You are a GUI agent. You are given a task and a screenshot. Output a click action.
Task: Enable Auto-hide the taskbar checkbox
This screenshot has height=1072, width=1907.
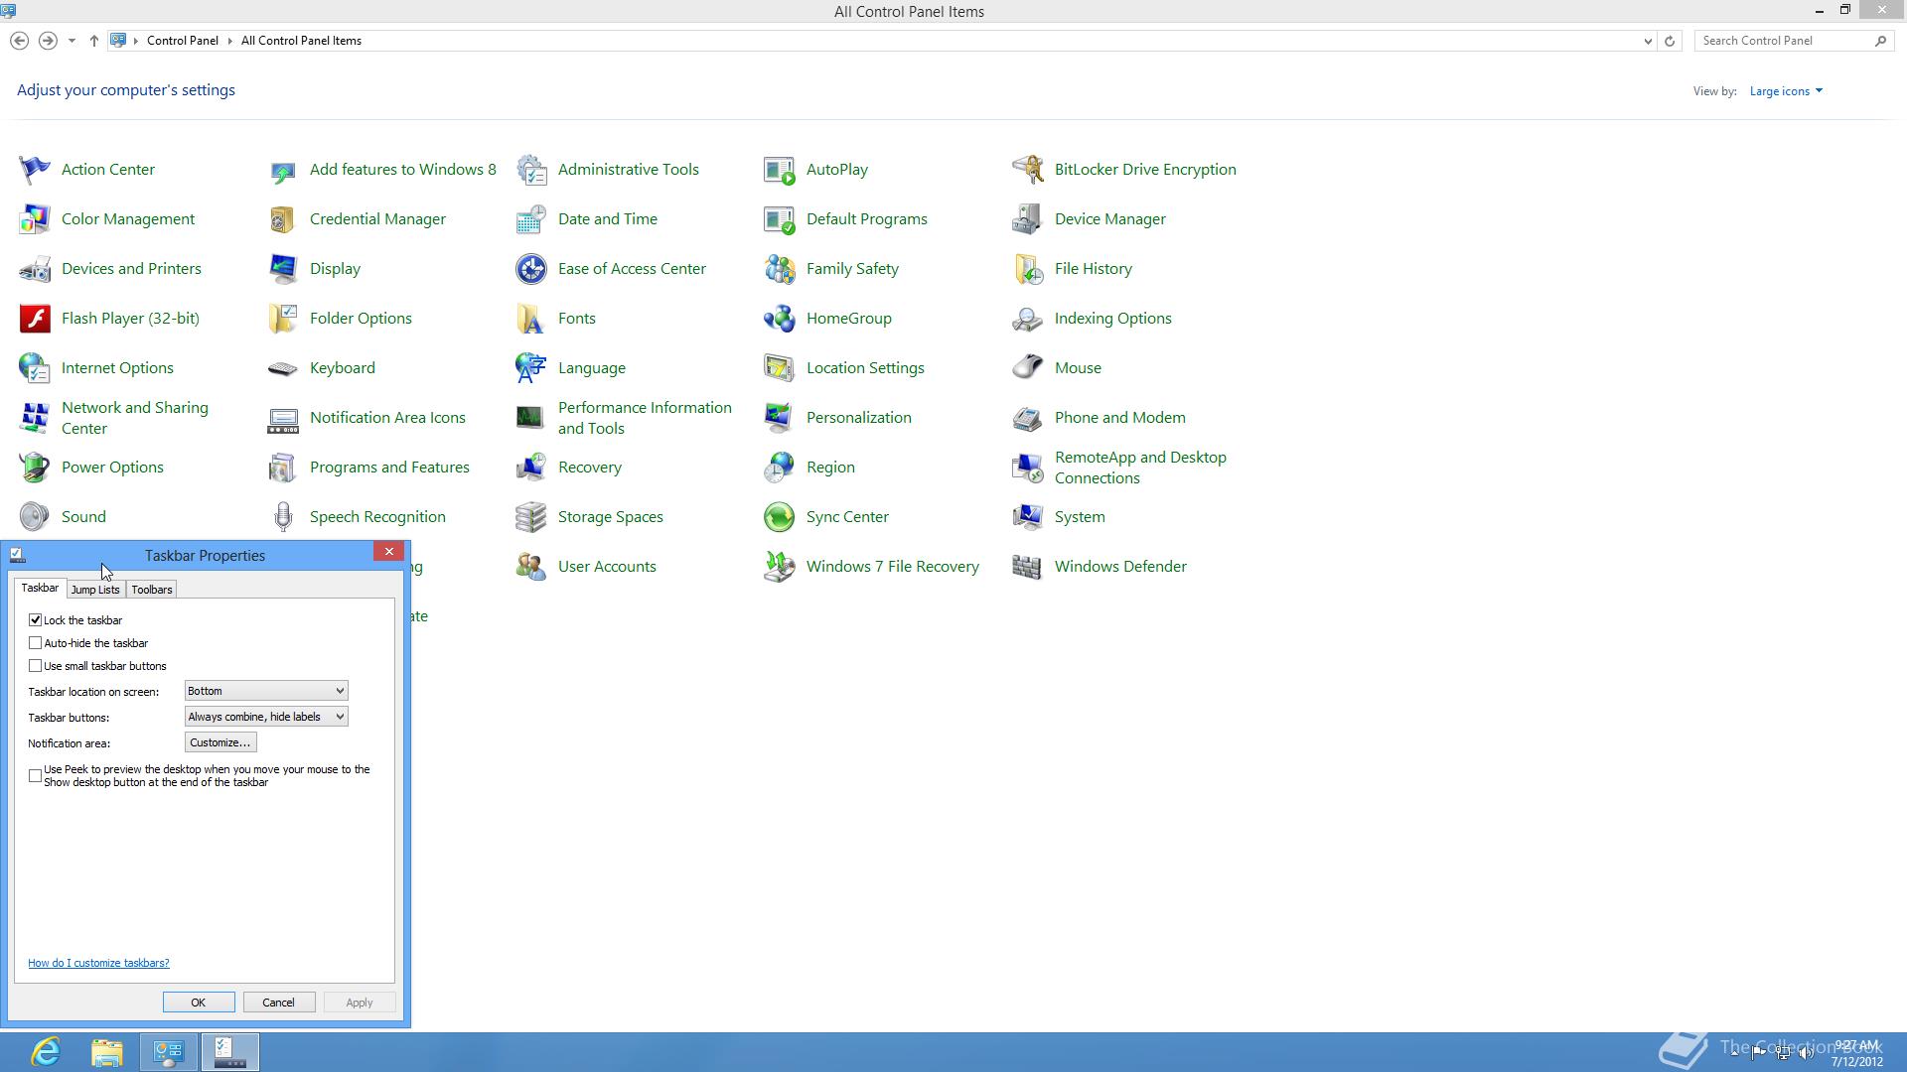pyautogui.click(x=36, y=643)
